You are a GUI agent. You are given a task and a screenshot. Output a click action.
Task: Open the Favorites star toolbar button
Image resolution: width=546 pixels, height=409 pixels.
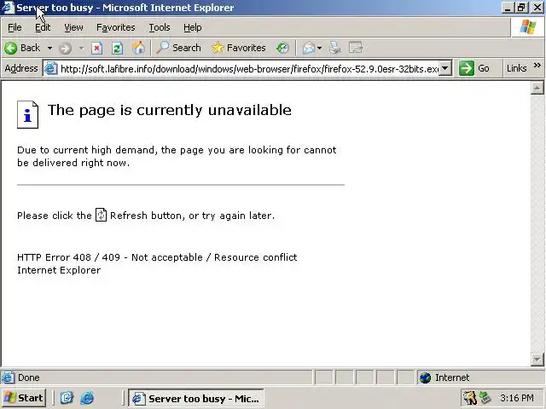(239, 48)
